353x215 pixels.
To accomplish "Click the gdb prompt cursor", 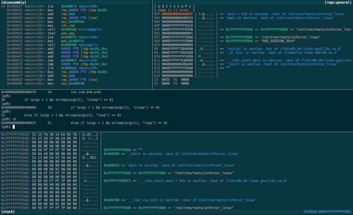I will tap(14, 127).
